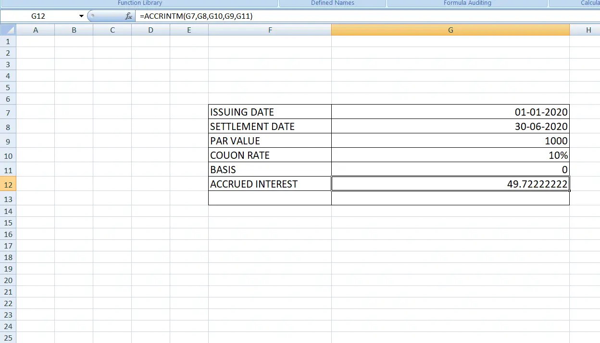The width and height of the screenshot is (600, 343).
Task: Select row 7 header
Action: pyautogui.click(x=8, y=112)
